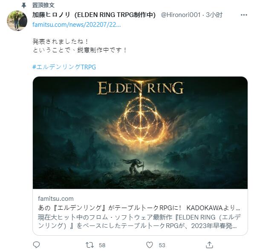This screenshot has height=251, width=254.
Task: Click the card headline starting あの『エルデンリング』
Action: click(139, 208)
